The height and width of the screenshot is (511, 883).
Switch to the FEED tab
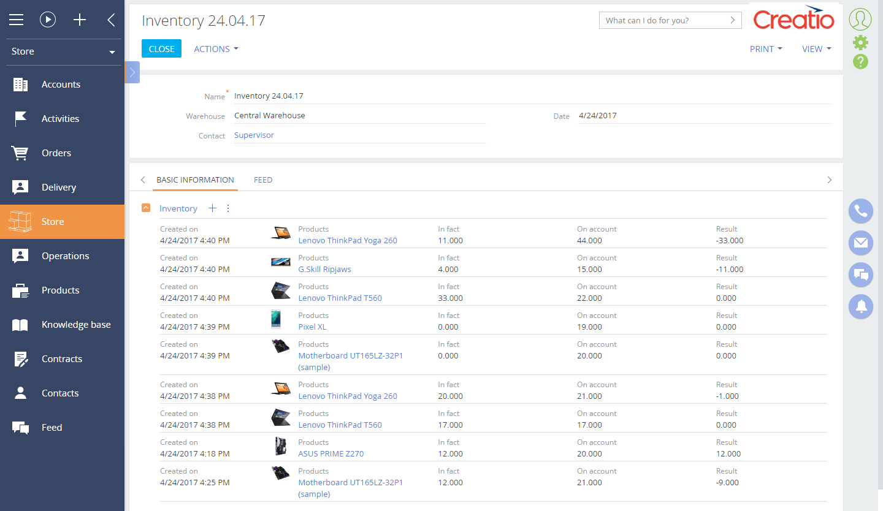coord(263,180)
